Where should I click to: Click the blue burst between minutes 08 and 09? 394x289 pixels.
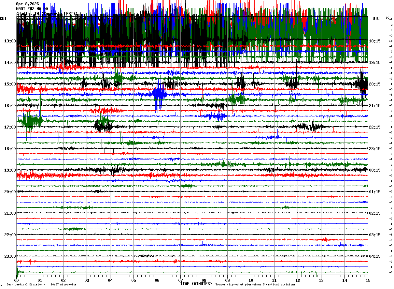pos(216,116)
